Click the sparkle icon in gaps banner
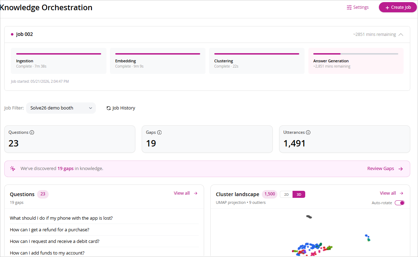The width and height of the screenshot is (418, 257). [13, 169]
